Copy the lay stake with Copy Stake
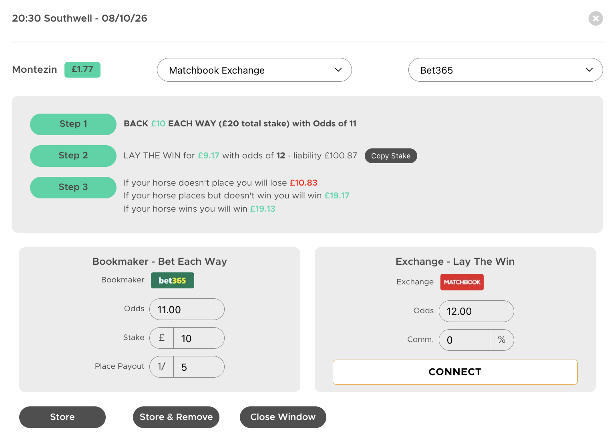 pyautogui.click(x=391, y=156)
